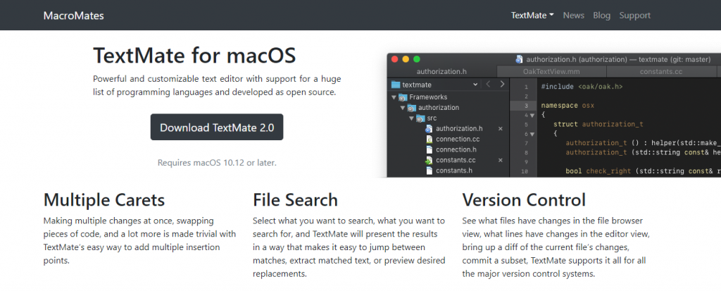Image resolution: width=721 pixels, height=291 pixels.
Task: Click the constants.cc file icon with green plus
Action: (428, 161)
